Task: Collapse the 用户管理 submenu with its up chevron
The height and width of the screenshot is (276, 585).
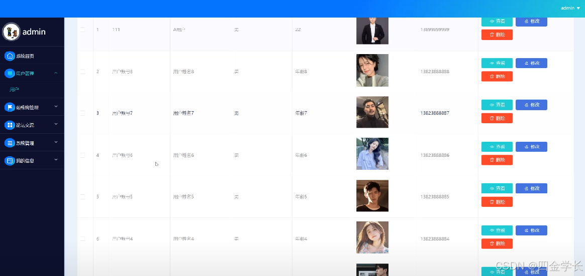Action: pos(56,73)
